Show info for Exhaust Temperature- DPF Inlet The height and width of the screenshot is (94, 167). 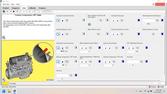point(114,61)
